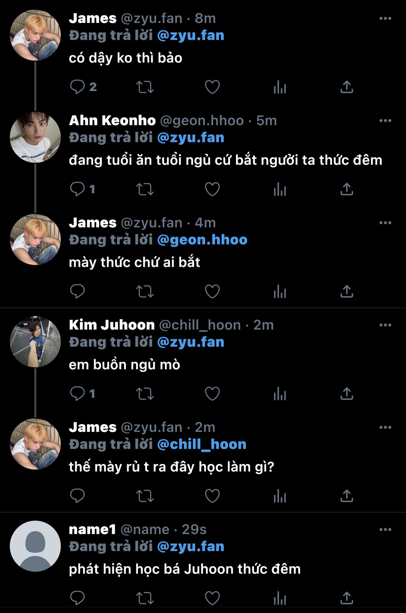Retweet Ahn Keonho's reply
Viewport: 406px width, 613px height.
[145, 189]
